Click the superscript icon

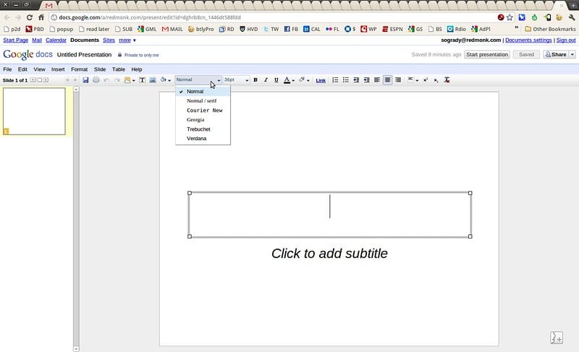[x=426, y=80]
